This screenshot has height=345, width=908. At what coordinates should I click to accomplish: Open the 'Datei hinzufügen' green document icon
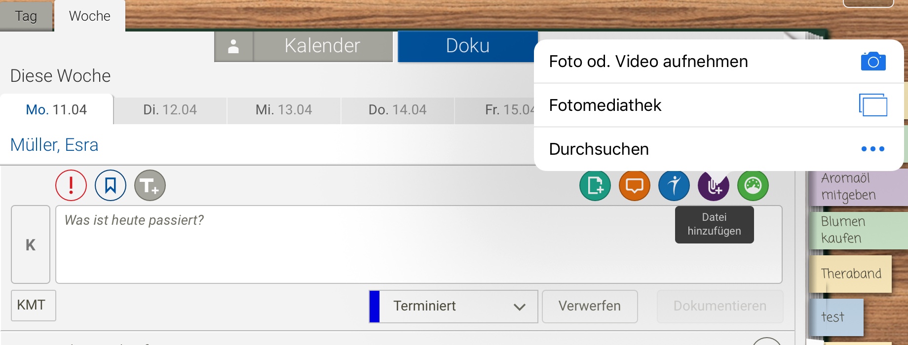pos(595,185)
